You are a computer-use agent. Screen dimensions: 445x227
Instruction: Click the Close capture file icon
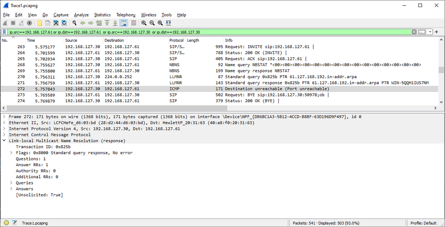tap(56, 23)
